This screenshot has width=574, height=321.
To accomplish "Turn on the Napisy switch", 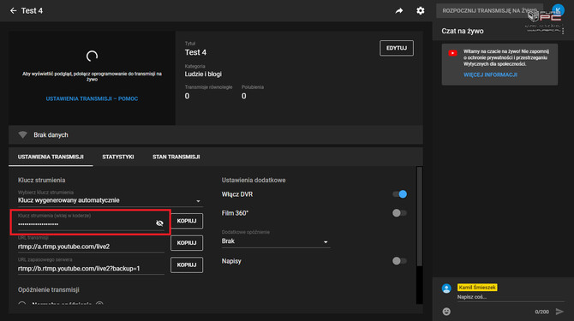I will tap(400, 261).
